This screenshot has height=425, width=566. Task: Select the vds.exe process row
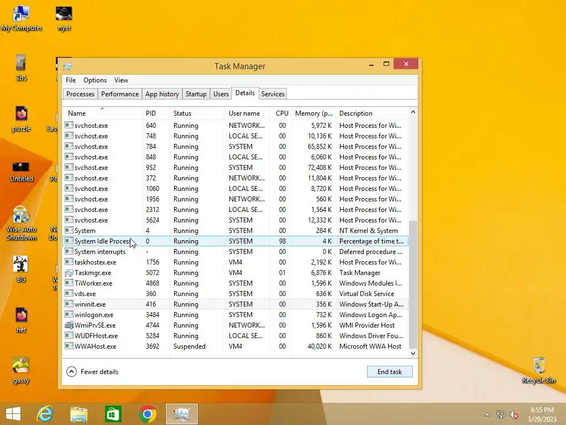tap(235, 294)
